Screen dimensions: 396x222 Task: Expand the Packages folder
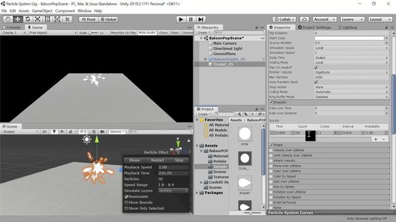(x=197, y=193)
